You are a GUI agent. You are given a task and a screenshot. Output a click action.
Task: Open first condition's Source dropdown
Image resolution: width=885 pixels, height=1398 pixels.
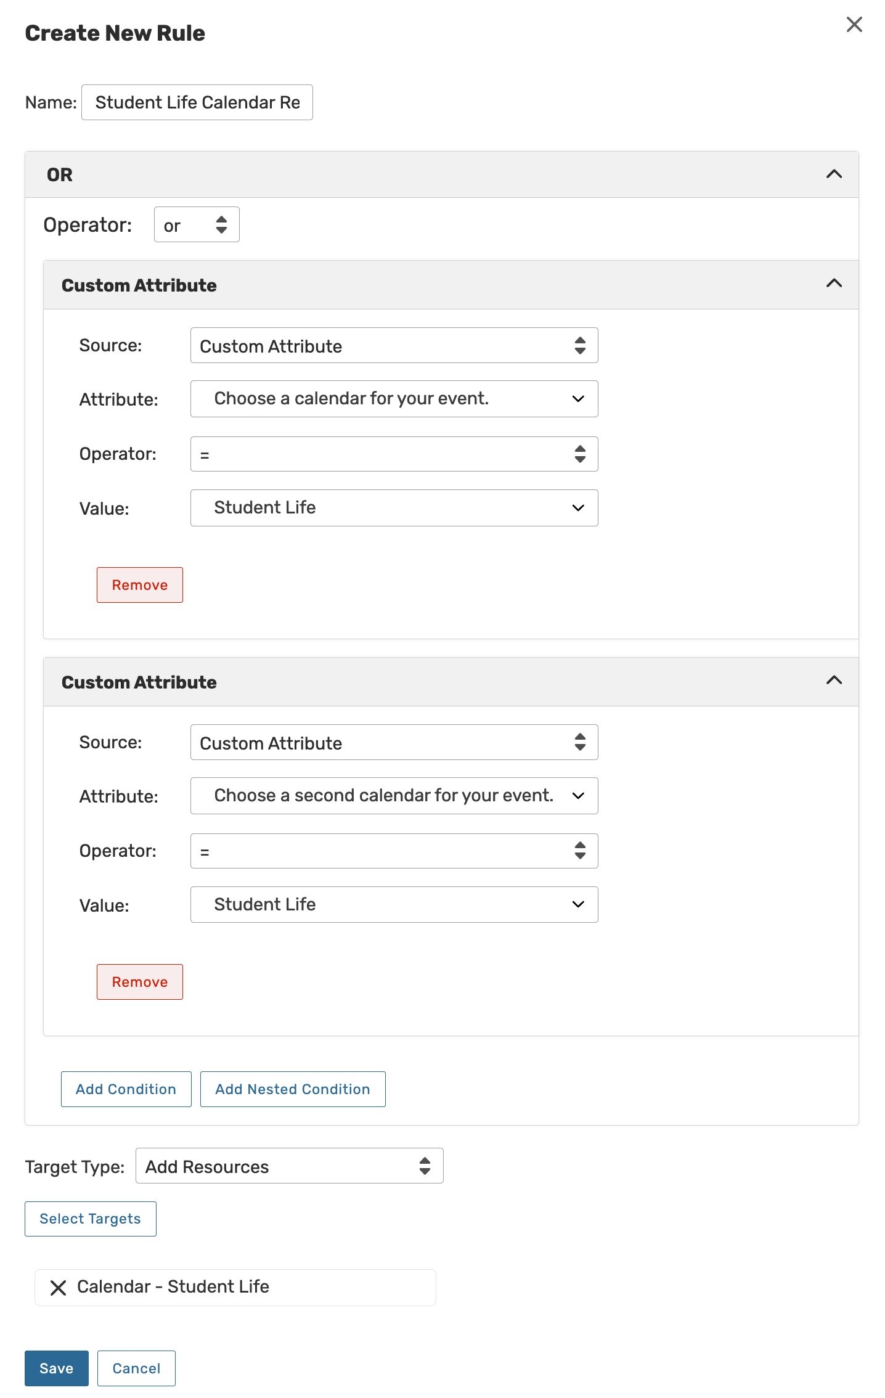(394, 346)
